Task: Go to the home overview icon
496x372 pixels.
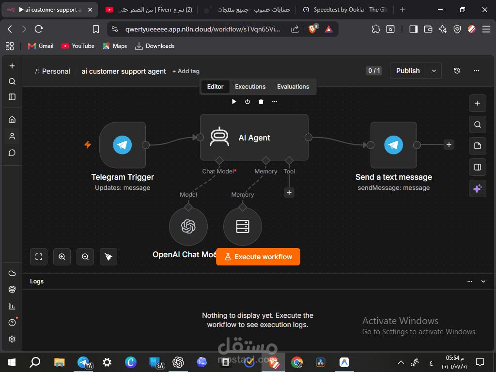Action: [x=12, y=120]
